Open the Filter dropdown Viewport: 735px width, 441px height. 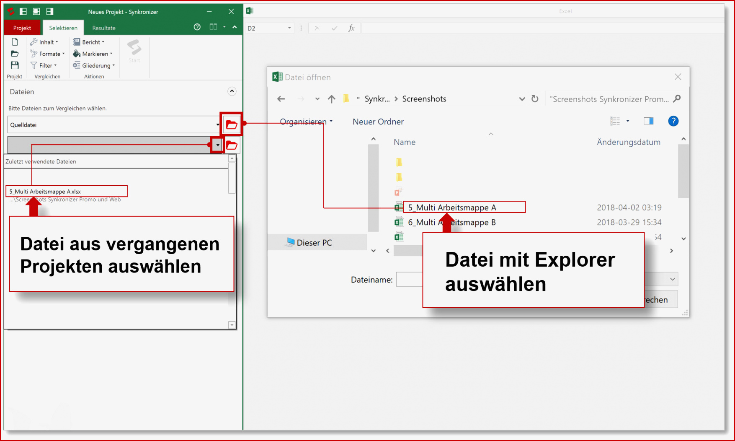coord(44,65)
